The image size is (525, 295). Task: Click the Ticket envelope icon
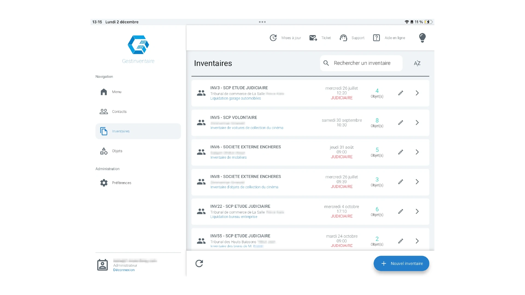313,38
